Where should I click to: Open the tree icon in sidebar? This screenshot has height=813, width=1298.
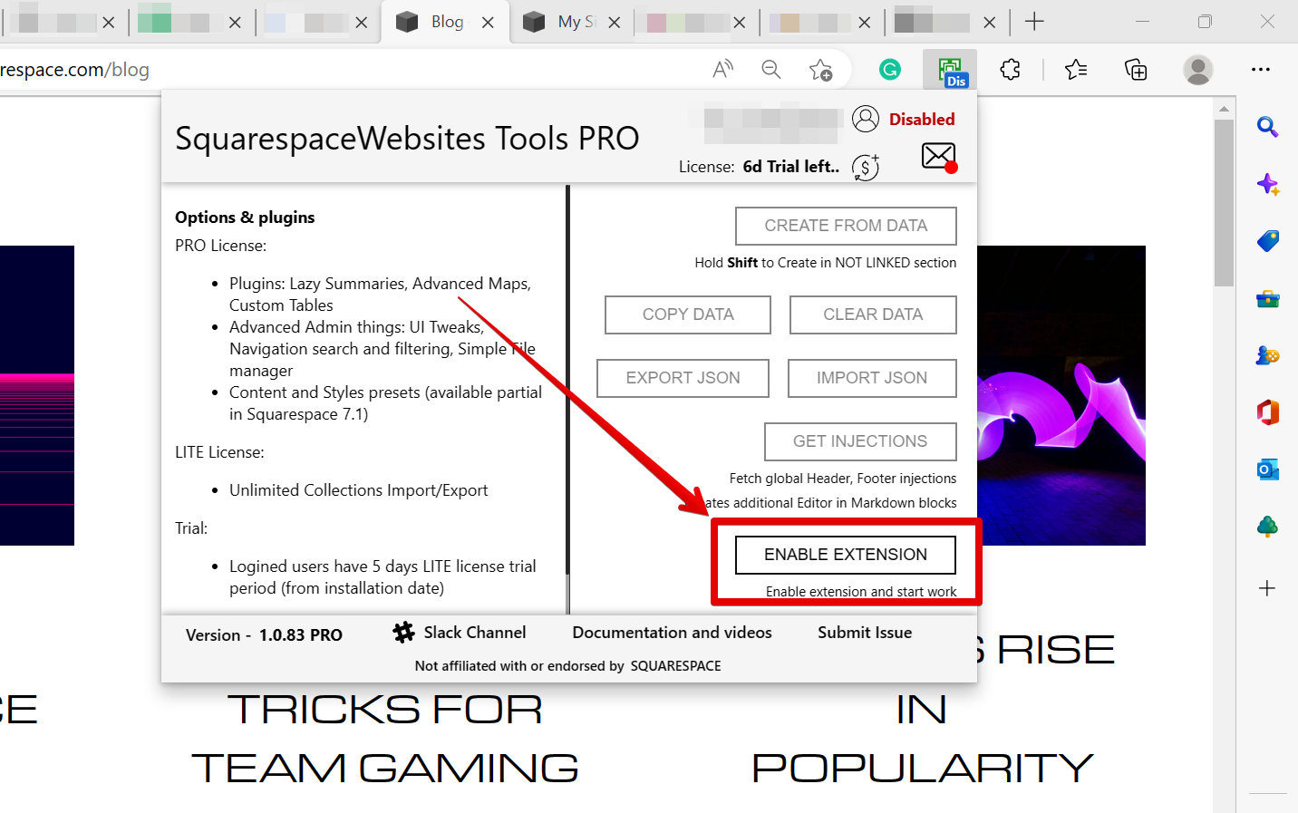click(1267, 527)
